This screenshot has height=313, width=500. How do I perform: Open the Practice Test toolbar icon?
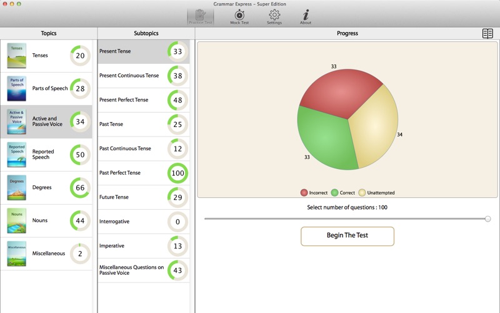click(x=200, y=16)
